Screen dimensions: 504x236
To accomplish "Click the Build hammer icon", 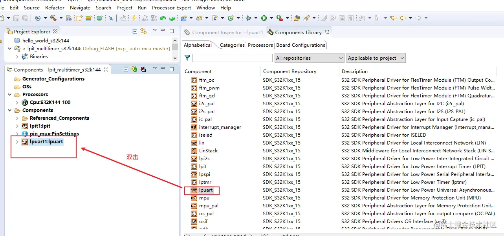I will [x=53, y=18].
